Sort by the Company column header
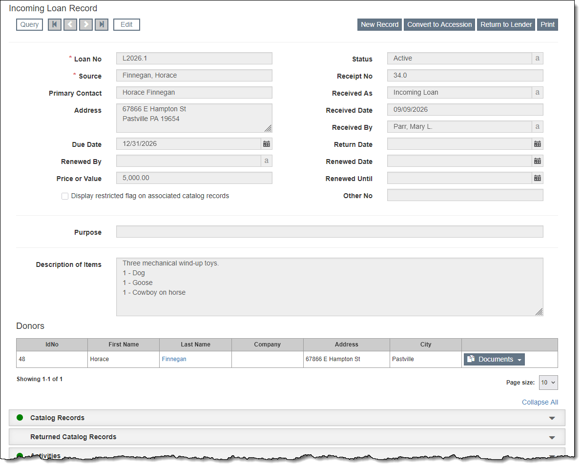 pyautogui.click(x=267, y=345)
